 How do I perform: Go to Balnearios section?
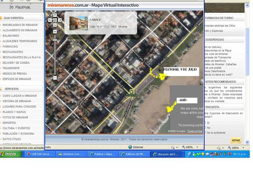click(11, 36)
